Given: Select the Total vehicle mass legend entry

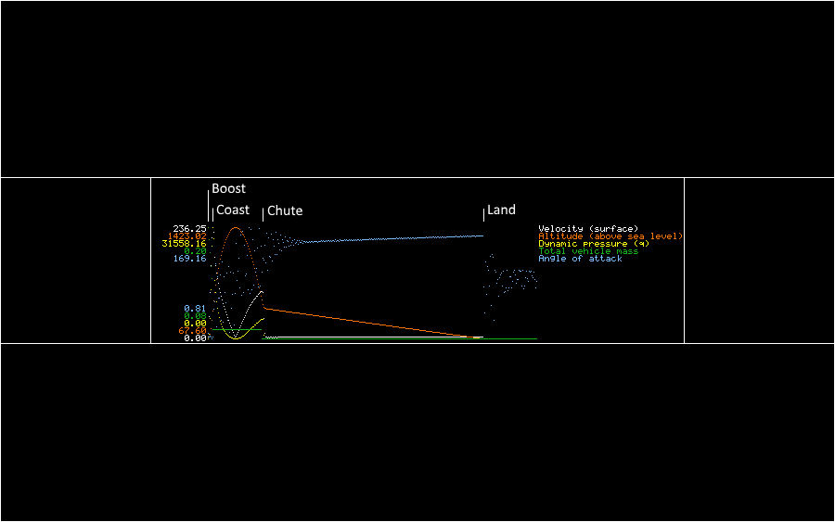Looking at the screenshot, I should (x=588, y=251).
